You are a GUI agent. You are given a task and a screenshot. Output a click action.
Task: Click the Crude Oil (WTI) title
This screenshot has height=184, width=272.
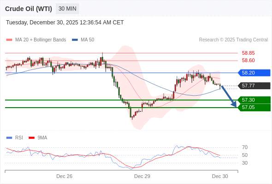pos(29,9)
